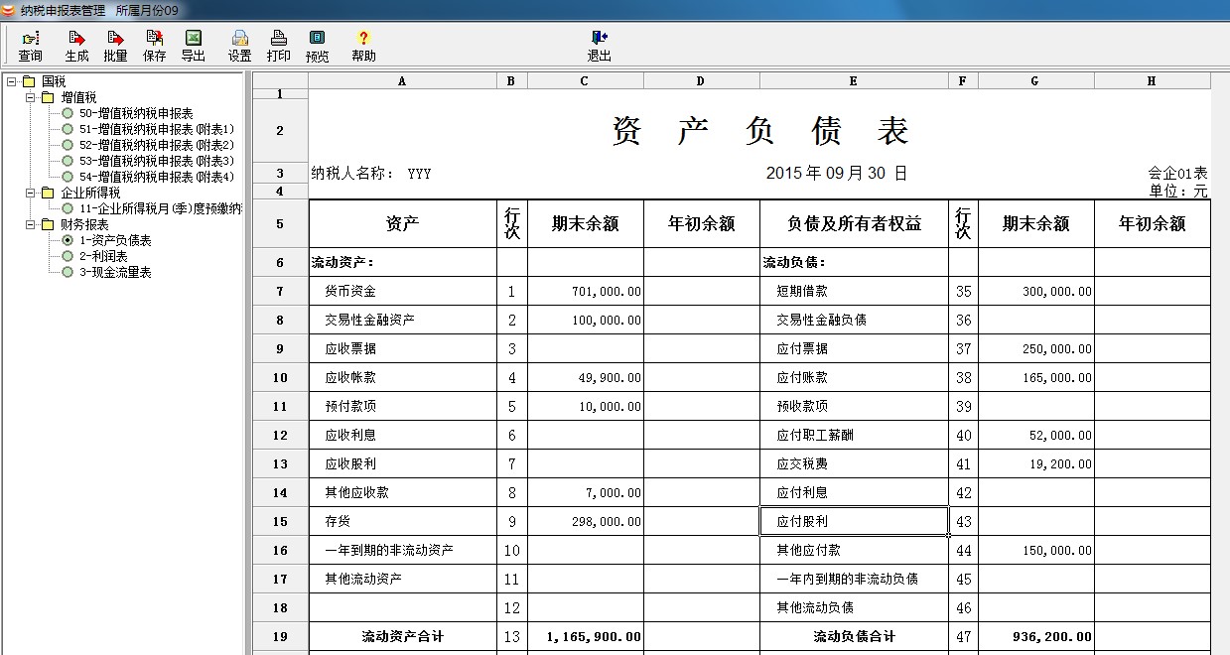This screenshot has width=1230, height=655.
Task: Select row 19 header
Action: click(x=280, y=636)
